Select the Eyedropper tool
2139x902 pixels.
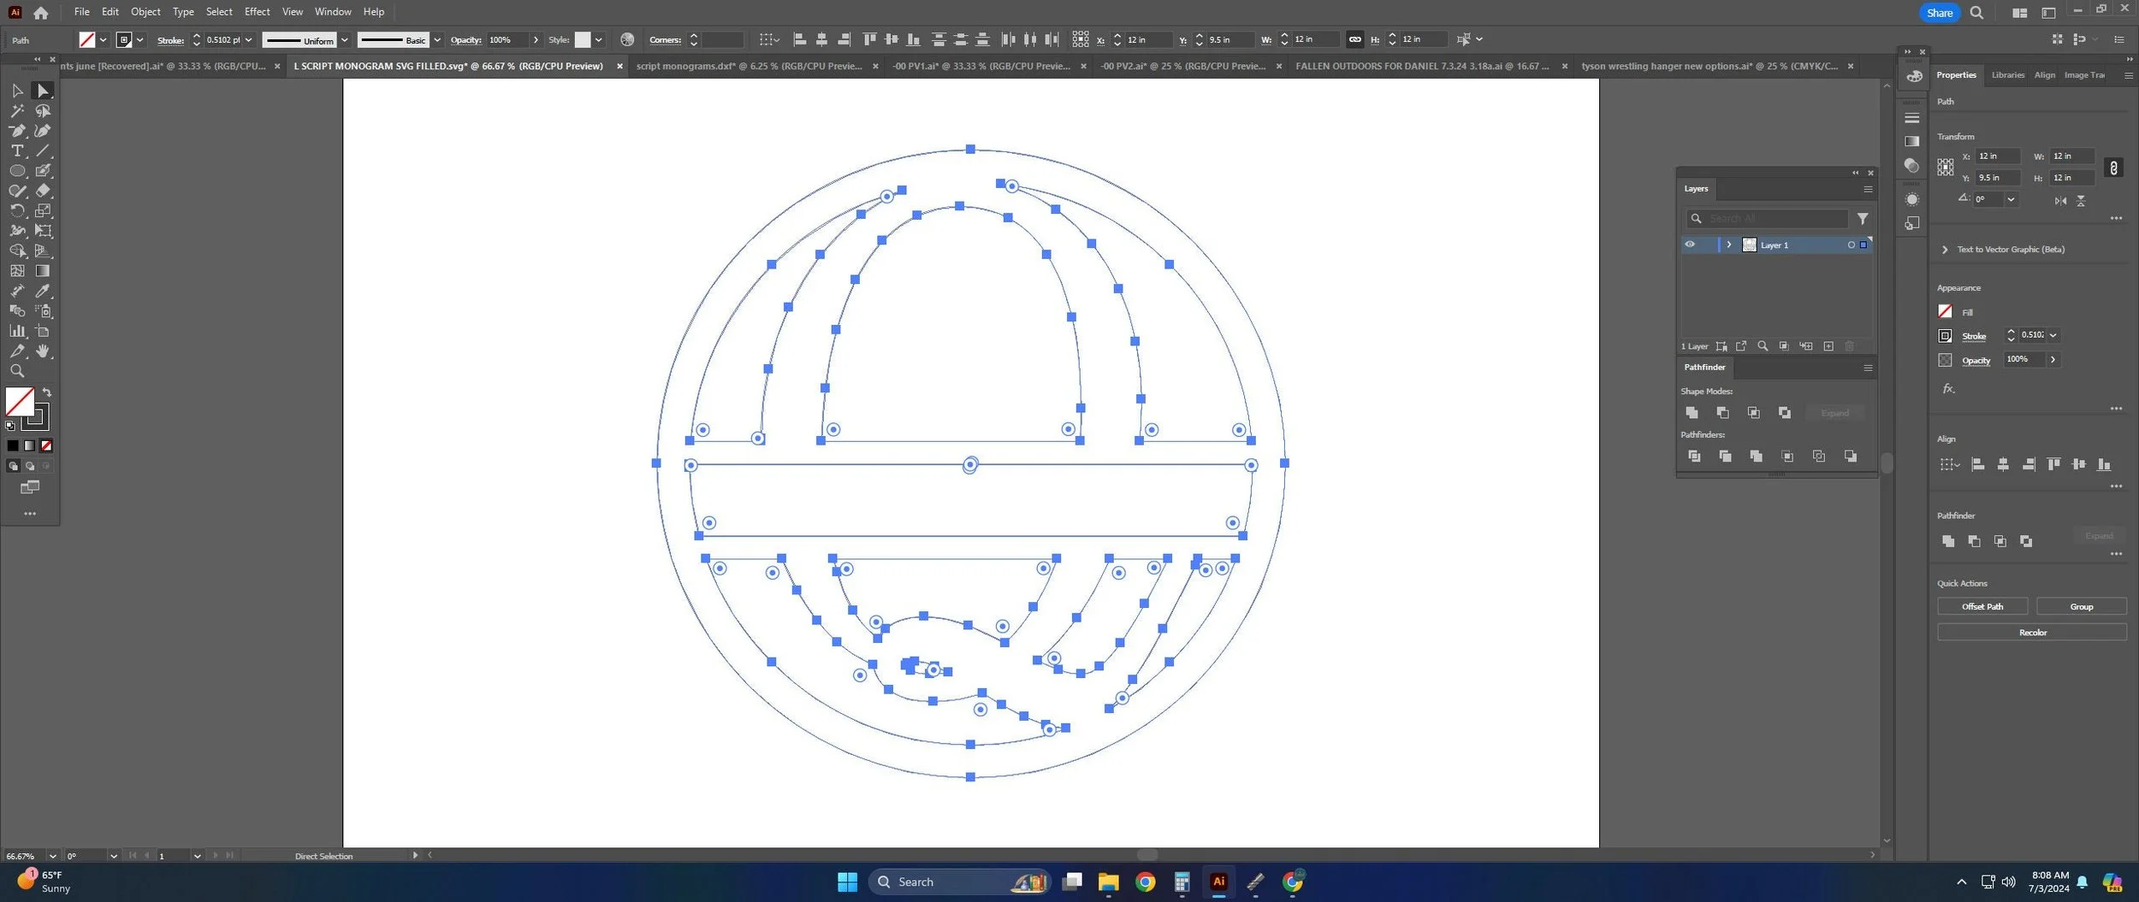(43, 291)
